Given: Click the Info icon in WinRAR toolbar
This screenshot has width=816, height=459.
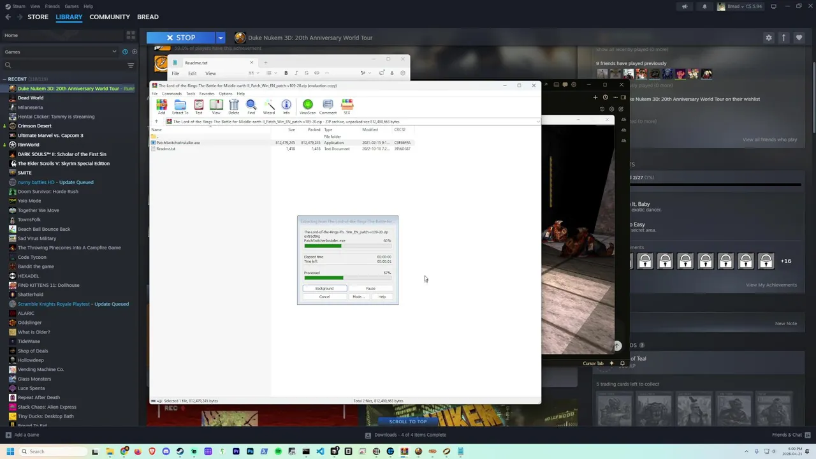Looking at the screenshot, I should click(286, 106).
